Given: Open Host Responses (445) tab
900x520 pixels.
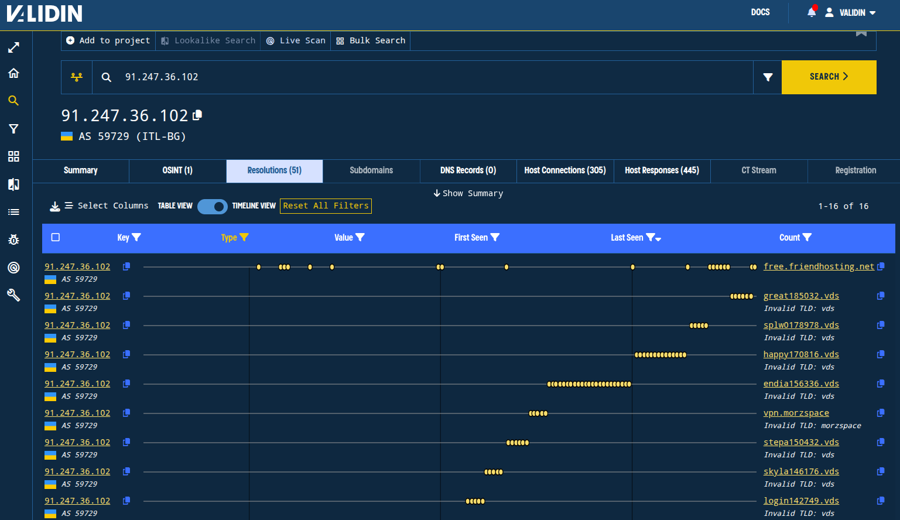Looking at the screenshot, I should tap(662, 170).
